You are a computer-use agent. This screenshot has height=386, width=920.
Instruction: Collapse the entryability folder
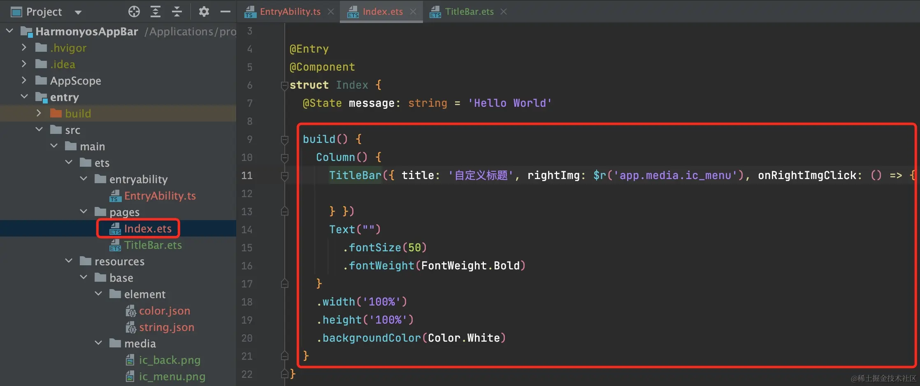pyautogui.click(x=84, y=179)
